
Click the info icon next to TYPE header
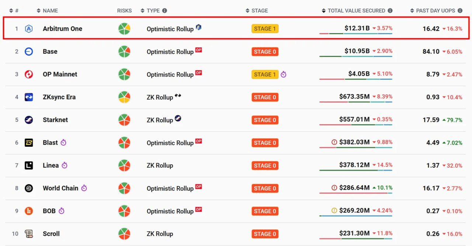point(165,11)
